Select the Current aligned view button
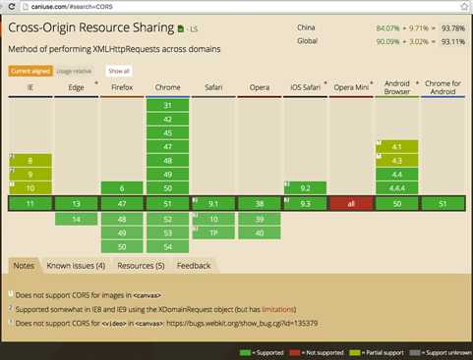Viewport: 473px width, 360px height. coord(30,71)
